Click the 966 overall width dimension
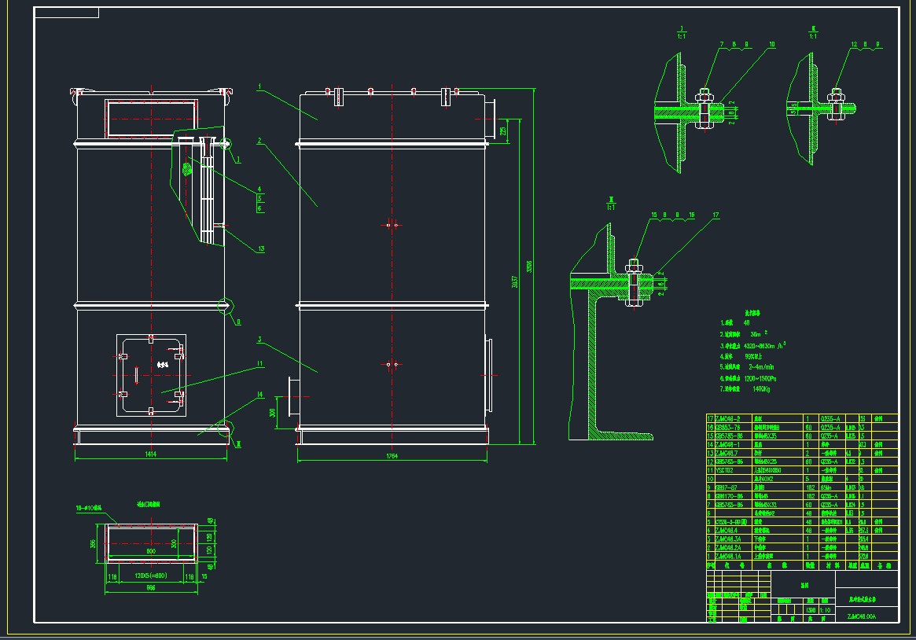 tap(151, 588)
